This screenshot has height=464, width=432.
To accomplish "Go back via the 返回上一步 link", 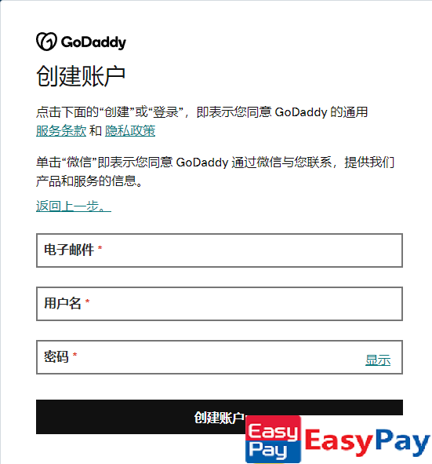I will tap(74, 206).
